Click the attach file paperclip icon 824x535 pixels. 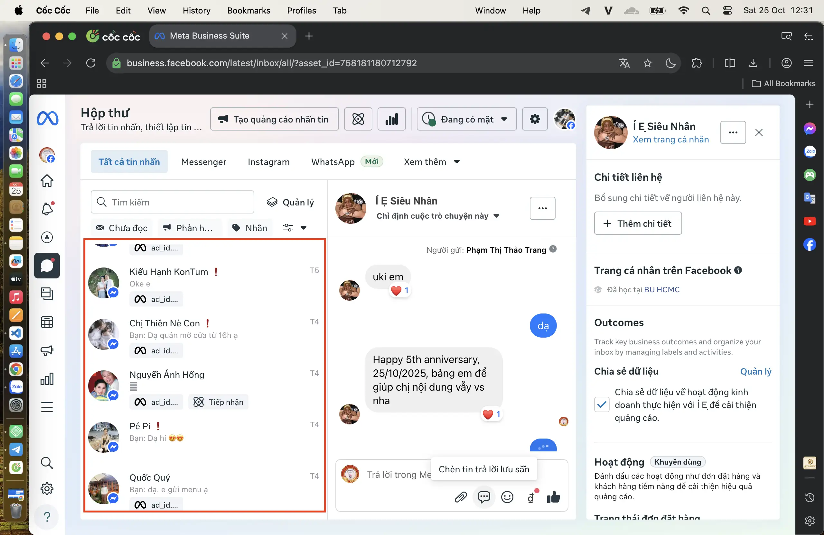tap(461, 497)
